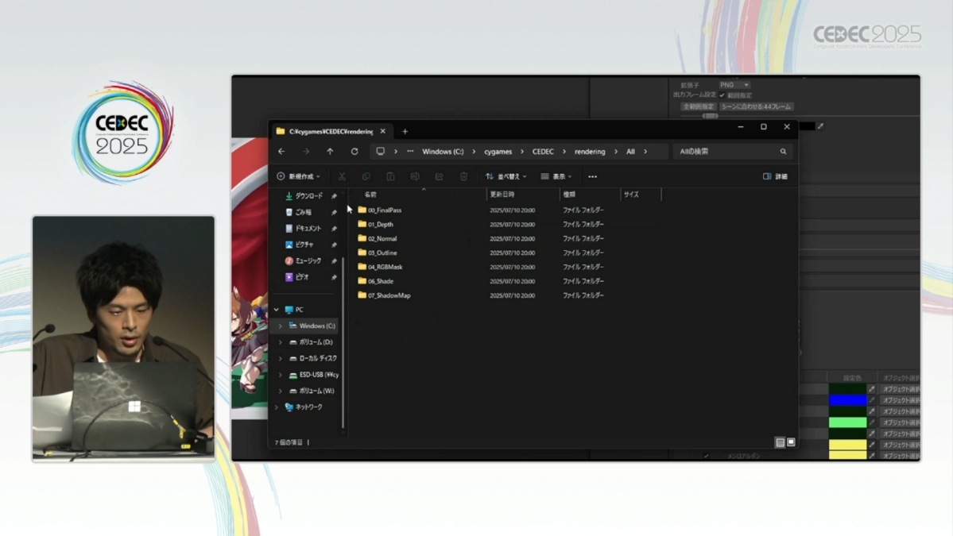Image resolution: width=953 pixels, height=536 pixels.
Task: Open the PNG extension dropdown
Action: pyautogui.click(x=734, y=85)
